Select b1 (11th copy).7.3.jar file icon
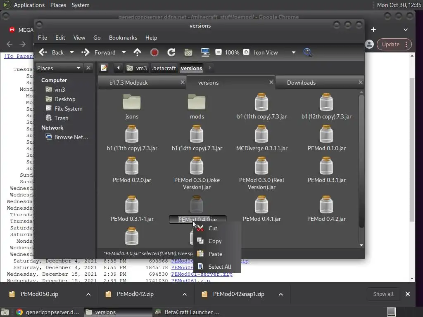423x317 pixels. point(261,102)
